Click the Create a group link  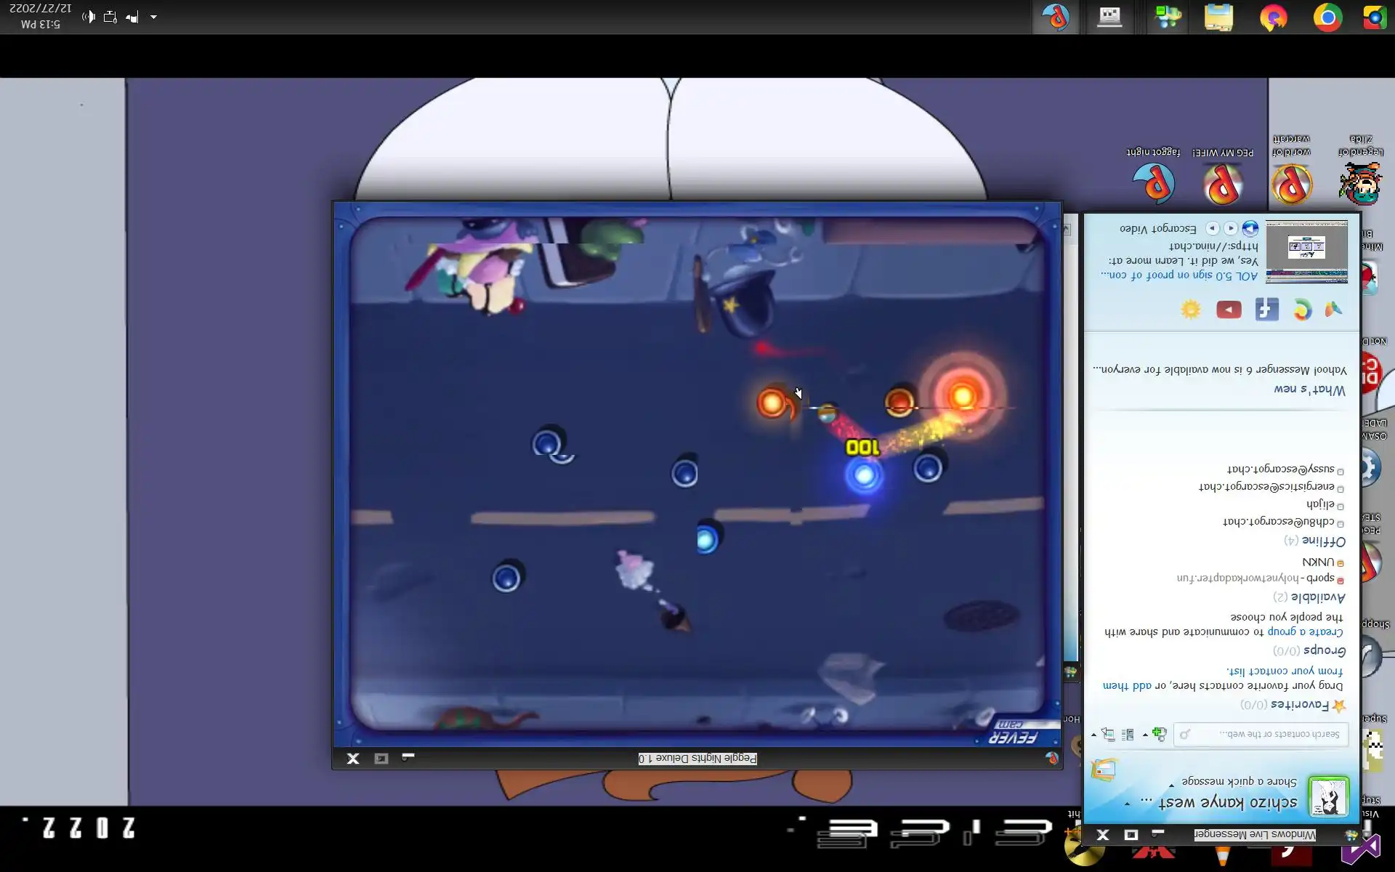click(x=1305, y=631)
